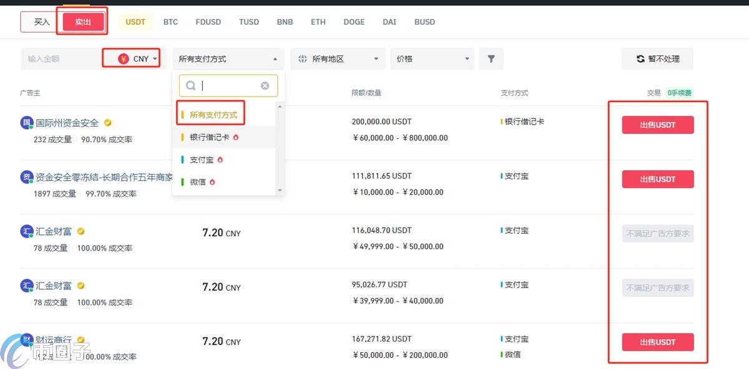Image resolution: width=749 pixels, height=369 pixels.
Task: Select the 卖出 tab
Action: coord(83,22)
